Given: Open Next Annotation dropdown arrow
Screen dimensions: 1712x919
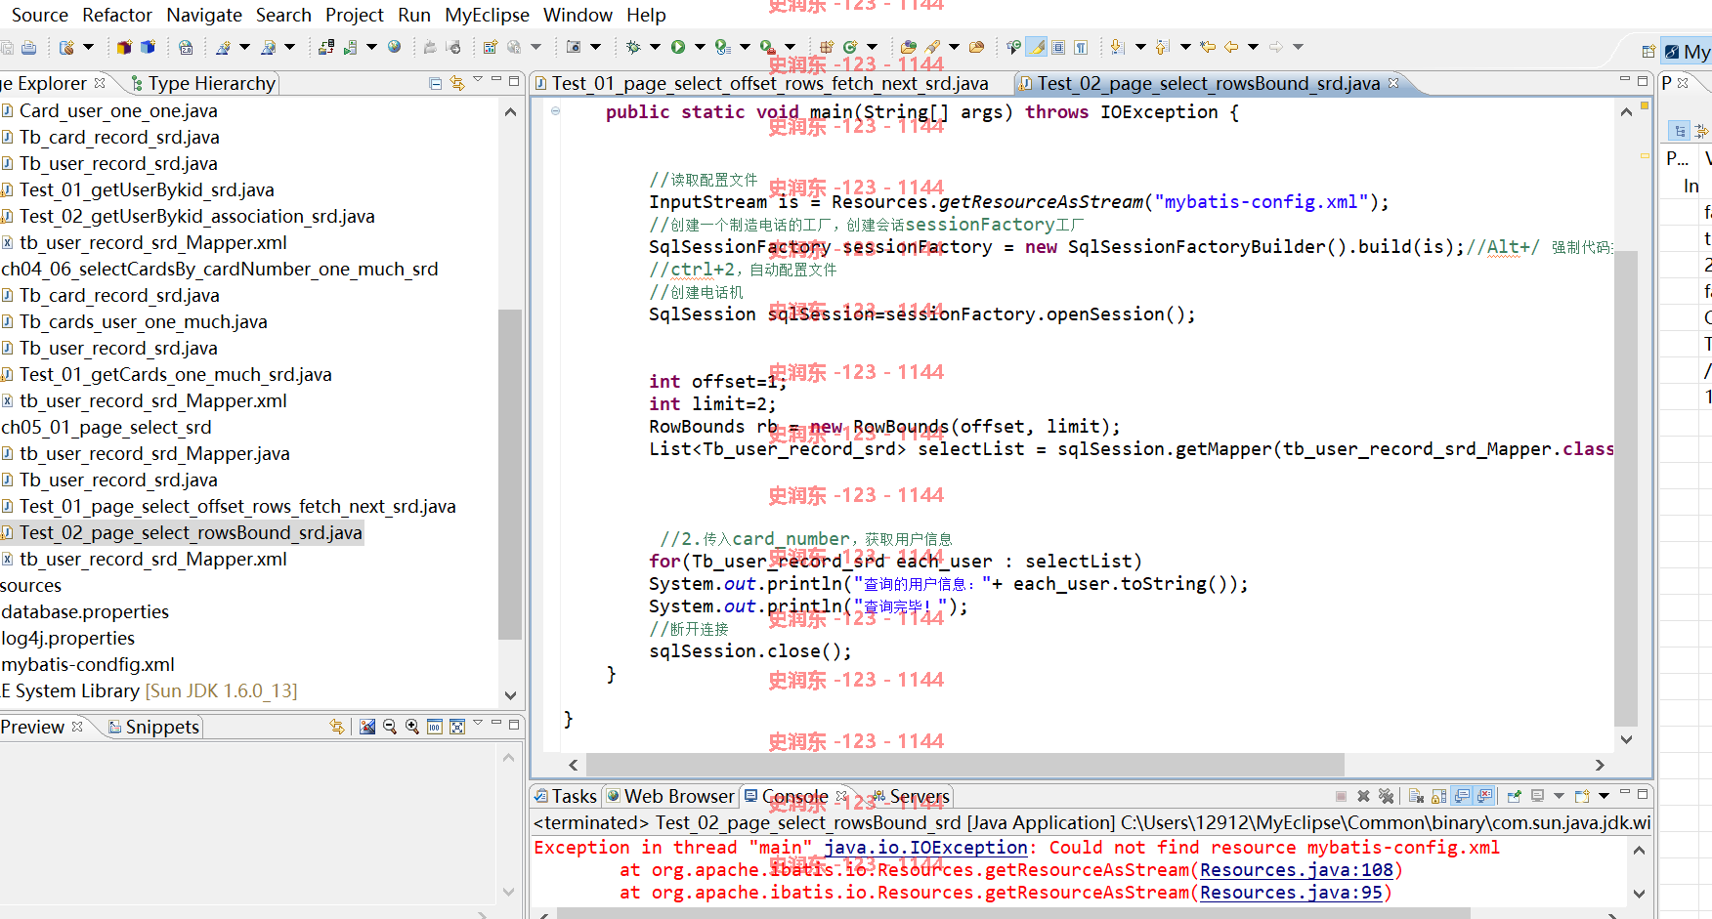Looking at the screenshot, I should click(1140, 47).
